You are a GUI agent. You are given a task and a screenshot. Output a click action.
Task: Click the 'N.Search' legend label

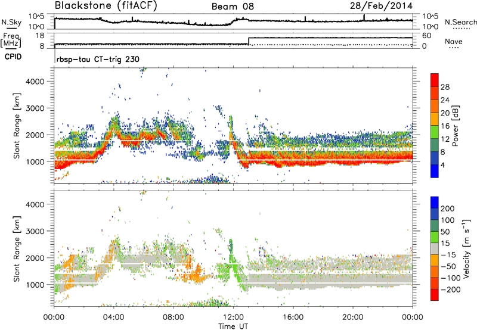(x=460, y=22)
